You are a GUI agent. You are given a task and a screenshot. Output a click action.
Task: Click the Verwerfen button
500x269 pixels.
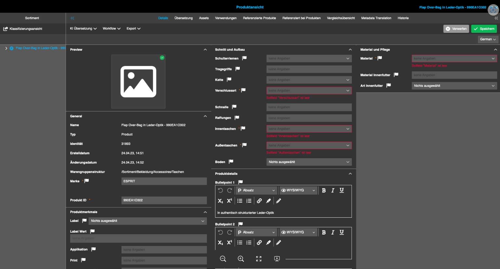tap(456, 29)
